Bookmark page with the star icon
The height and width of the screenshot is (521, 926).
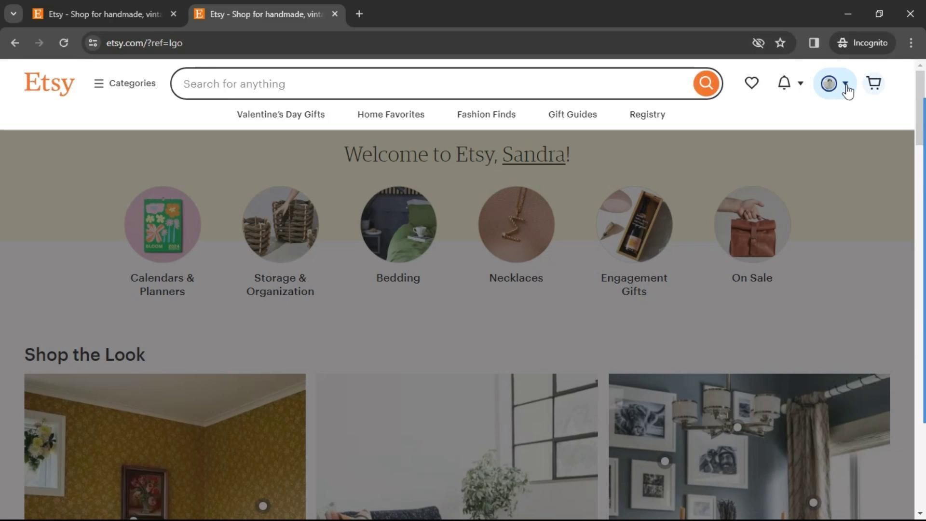pos(780,43)
